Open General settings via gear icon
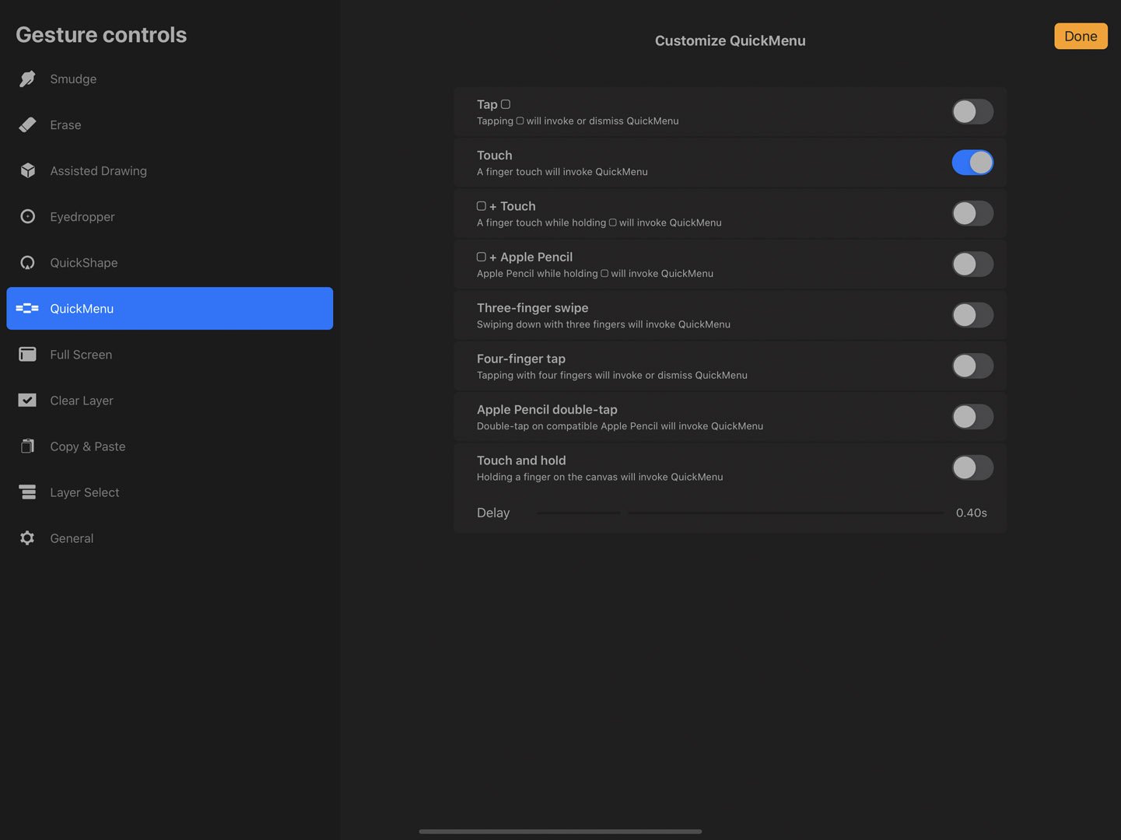1121x840 pixels. tap(27, 537)
